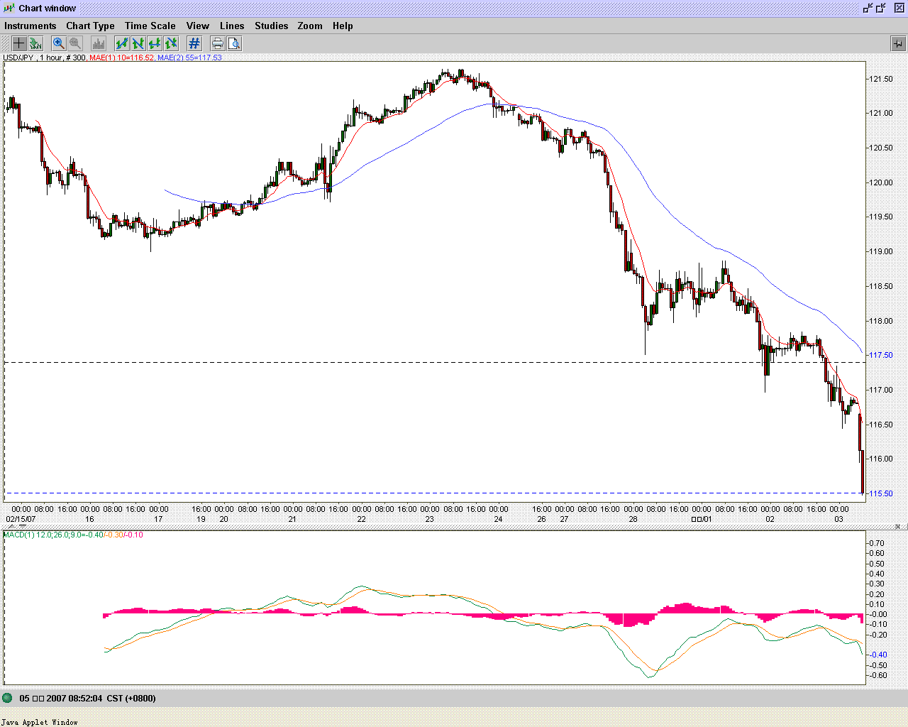Open the Studies menu

click(x=272, y=26)
